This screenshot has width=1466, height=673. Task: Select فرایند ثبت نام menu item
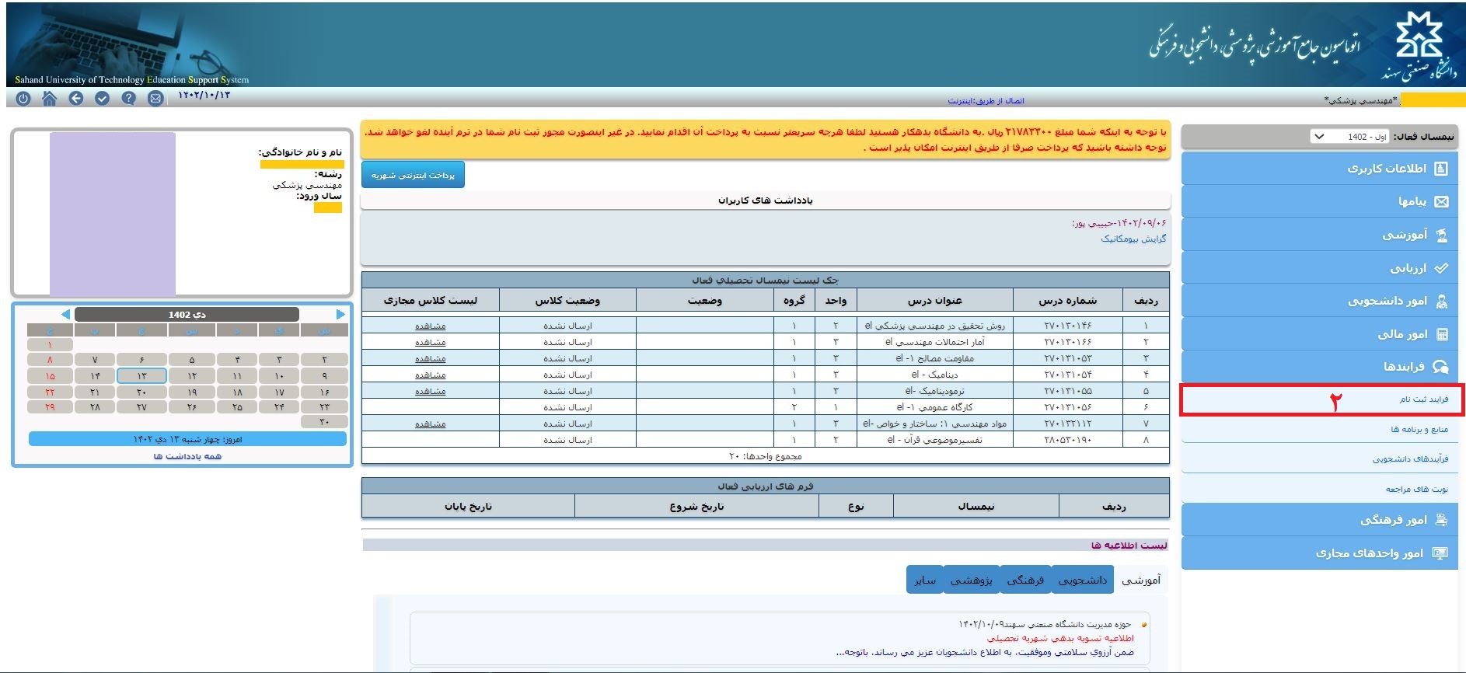pyautogui.click(x=1423, y=399)
